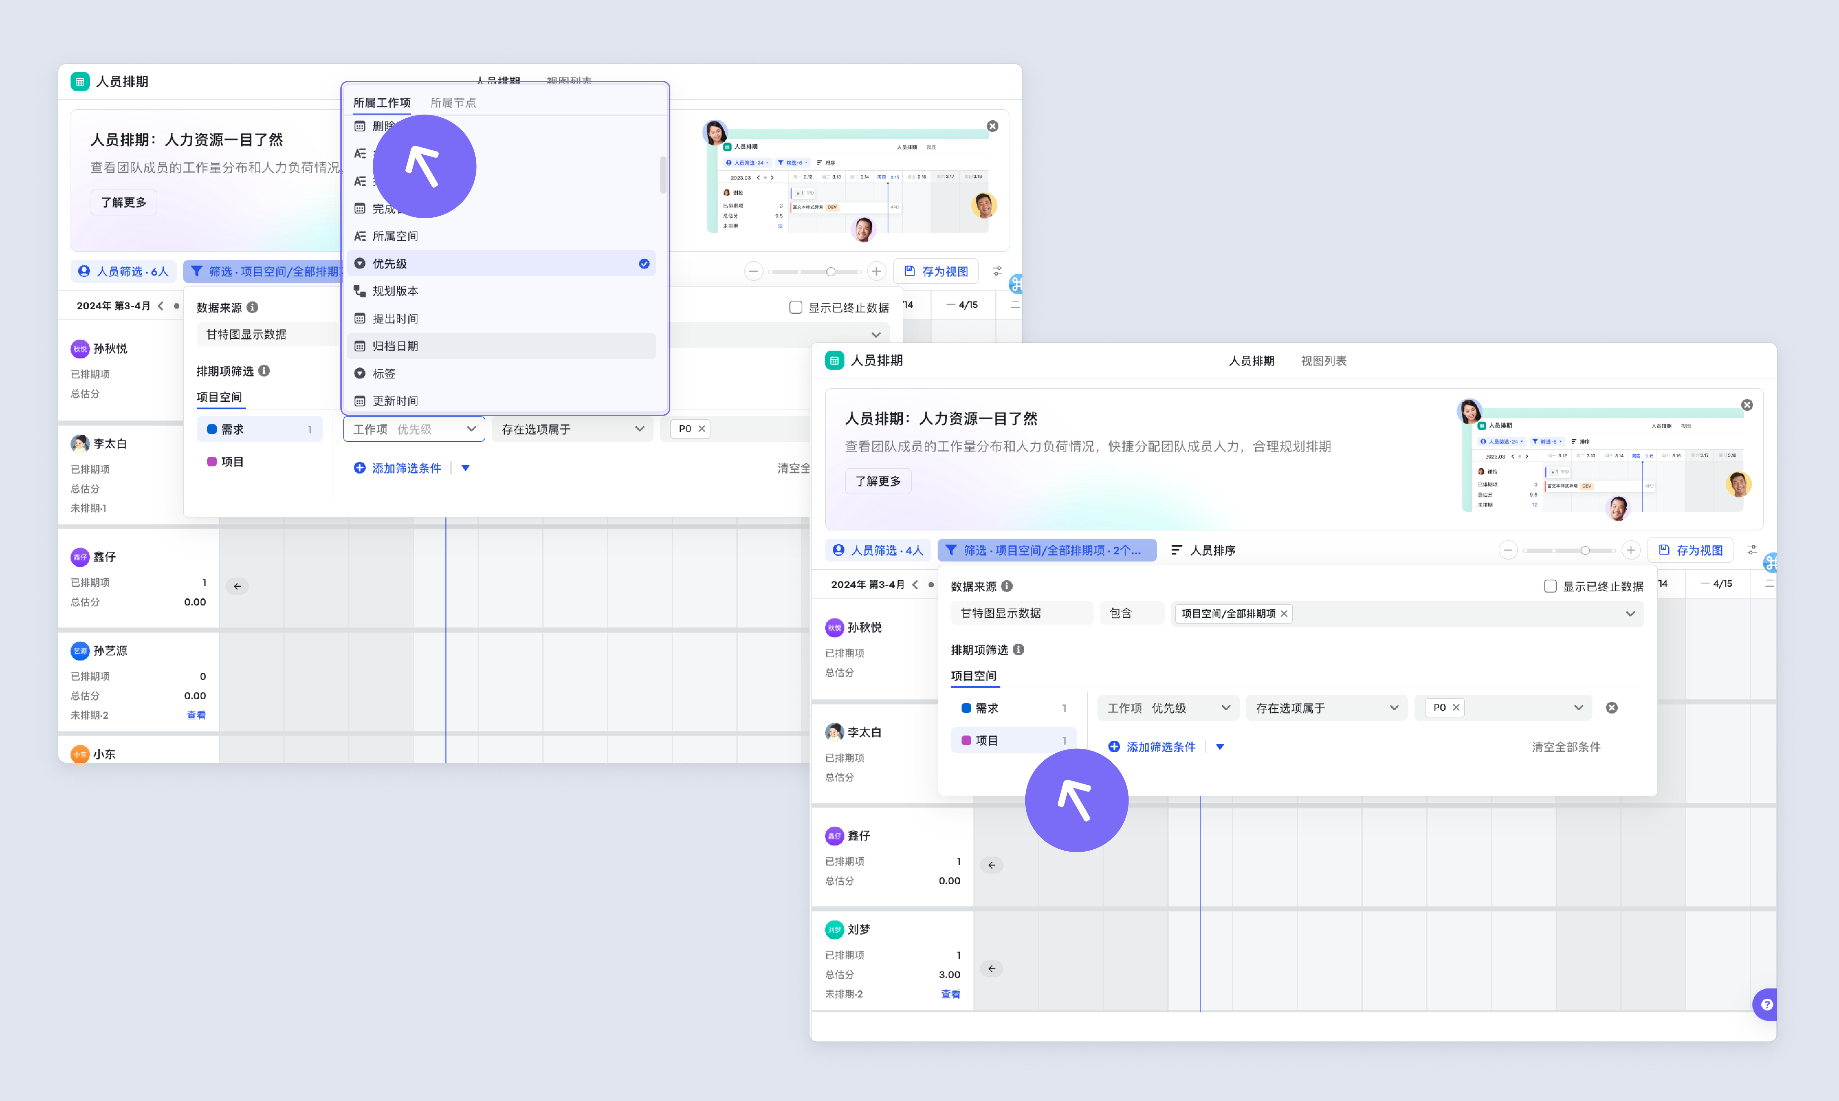
Task: Jump to today dot in back window date header
Action: (x=177, y=306)
